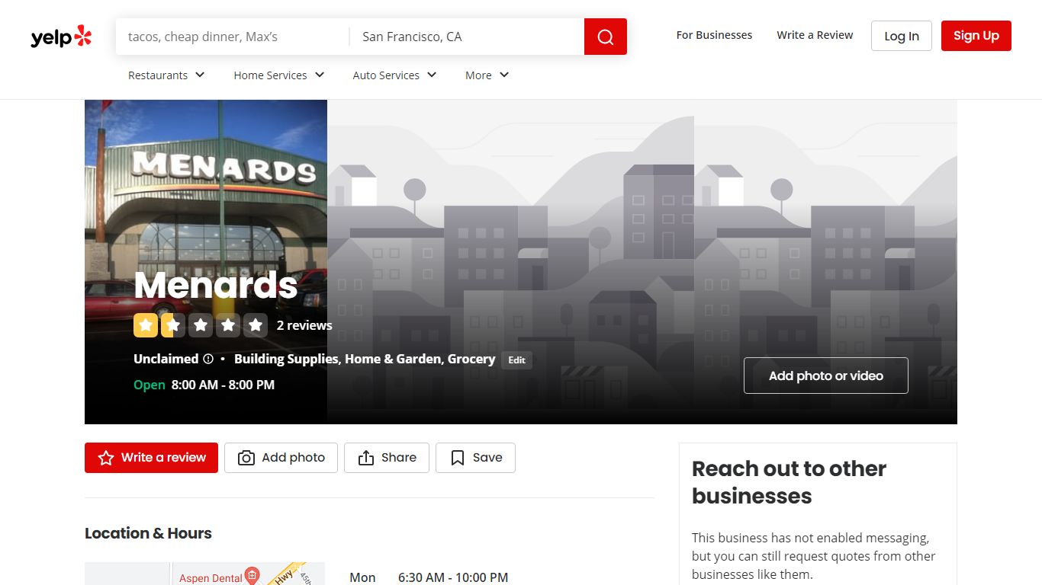Expand the More menu
Viewport: 1042px width, 585px height.
tap(487, 75)
